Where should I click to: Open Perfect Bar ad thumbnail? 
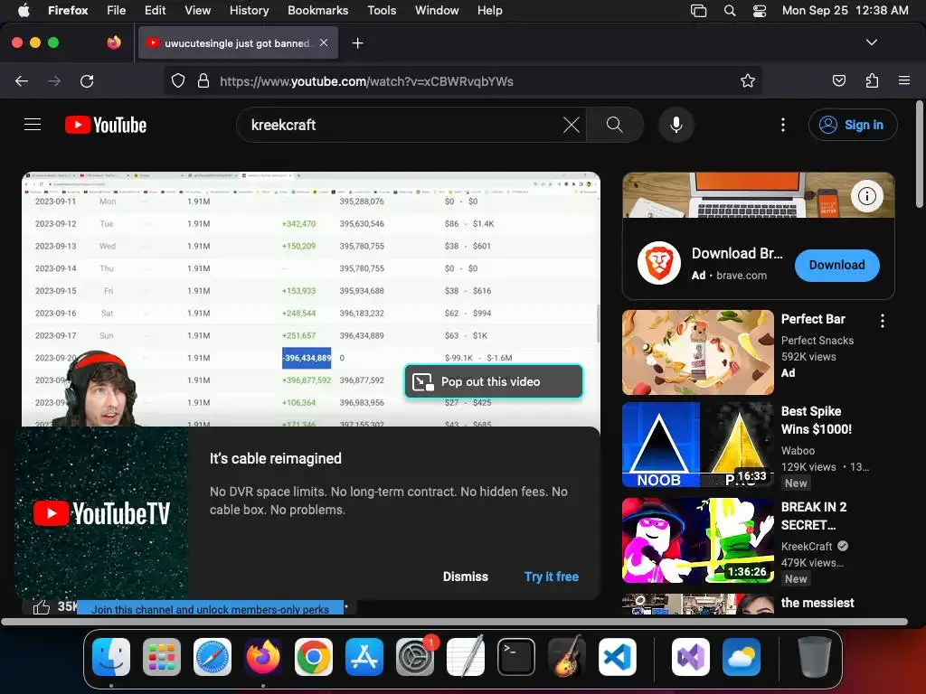pyautogui.click(x=698, y=352)
